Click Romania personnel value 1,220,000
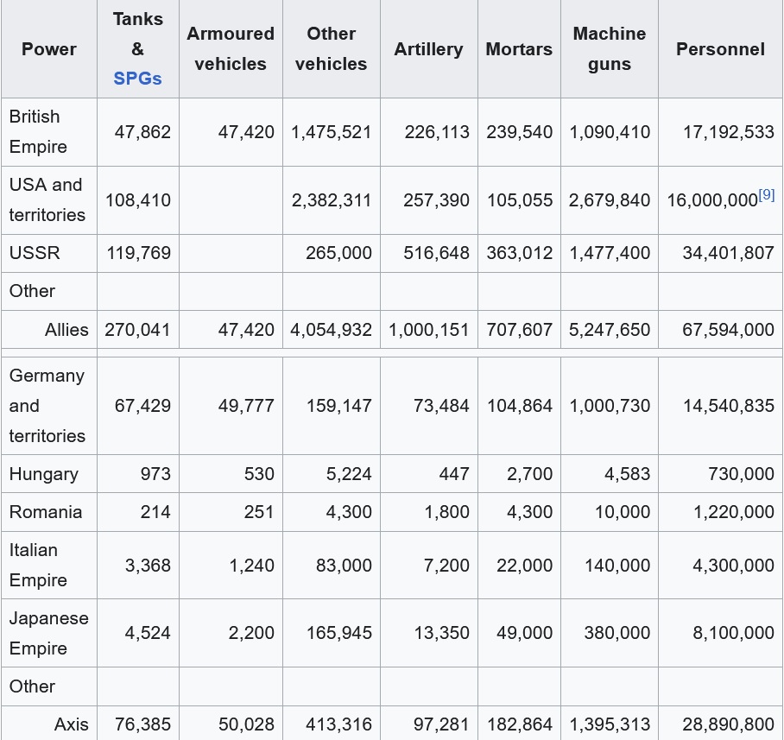The height and width of the screenshot is (740, 784). (x=734, y=512)
